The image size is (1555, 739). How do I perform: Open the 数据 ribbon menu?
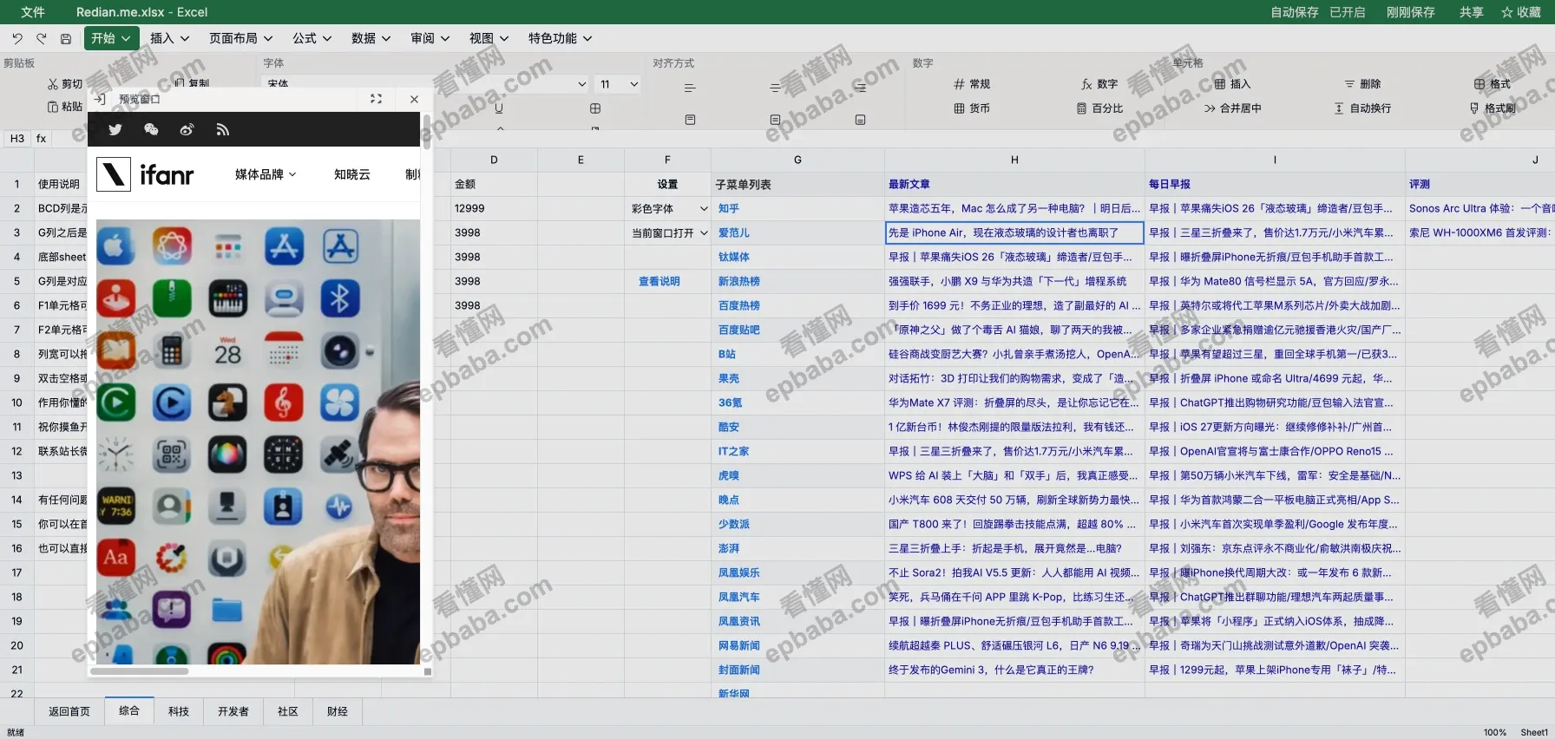371,38
